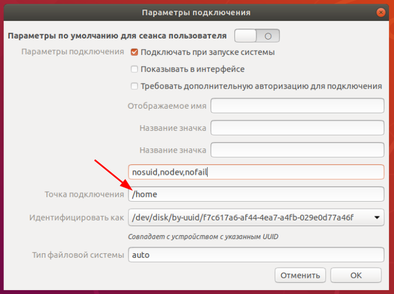Click the 'Идентифицировать как' label
This screenshot has width=394, height=294.
[x=77, y=217]
